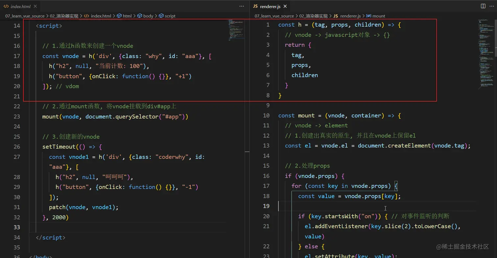This screenshot has width=497, height=258.
Task: Click 'patch(vnode, vnode1);' on line 31
Action: (84, 207)
